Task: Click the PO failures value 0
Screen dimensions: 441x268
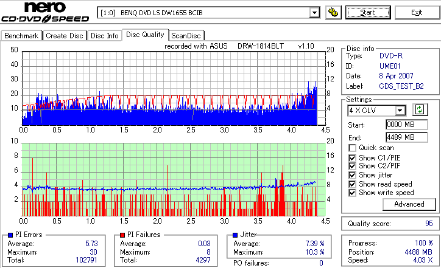Action: [x=321, y=263]
